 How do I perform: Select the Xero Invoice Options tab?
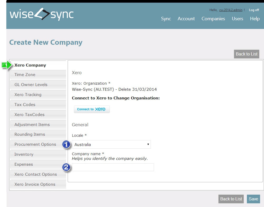click(x=38, y=184)
